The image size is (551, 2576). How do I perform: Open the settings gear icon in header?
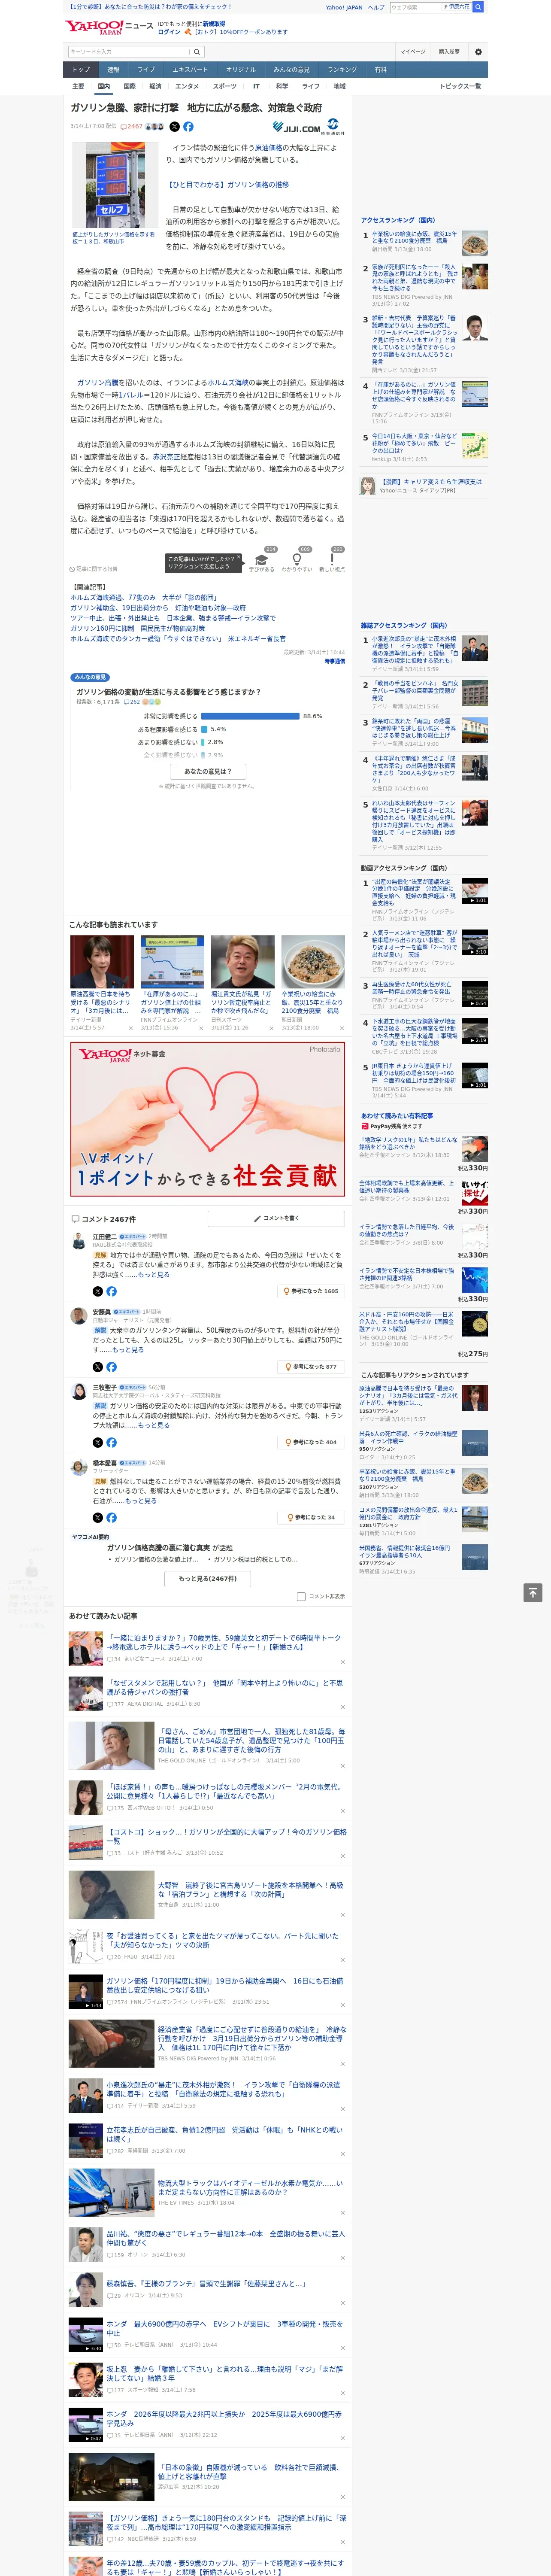coord(478,52)
